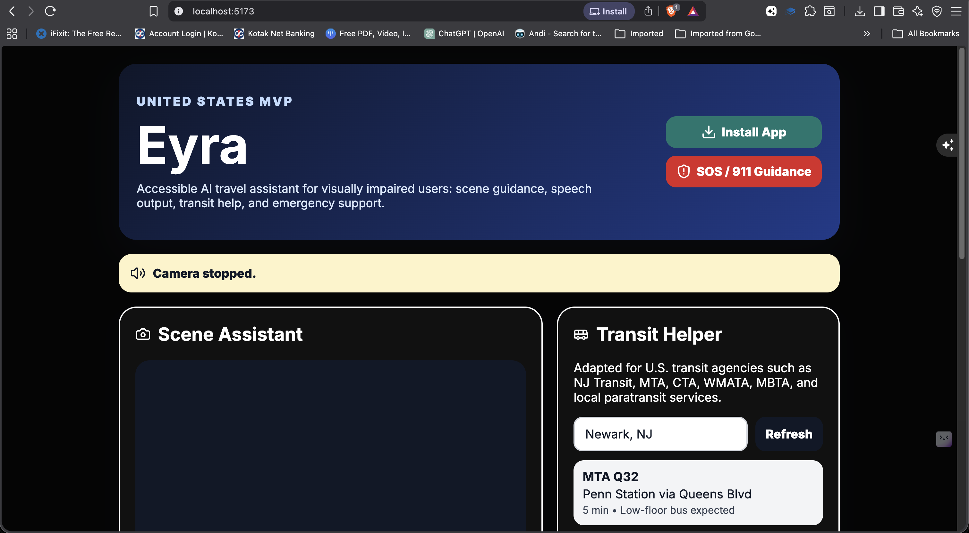Open ChatGPT | OpenAI bookmark

coord(464,33)
